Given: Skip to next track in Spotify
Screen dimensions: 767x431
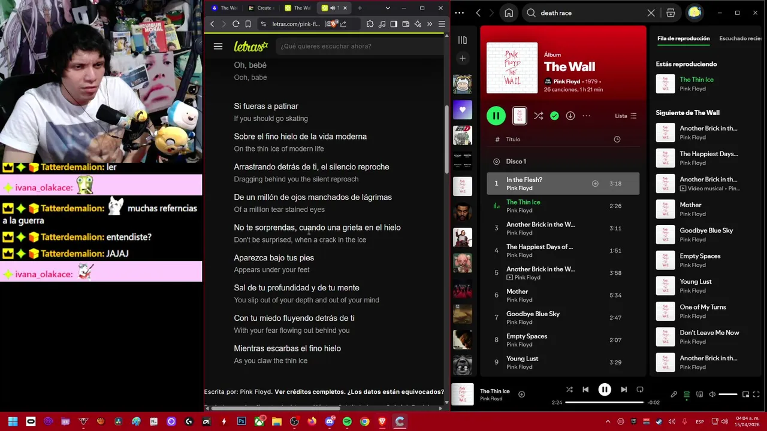Looking at the screenshot, I should (x=624, y=390).
